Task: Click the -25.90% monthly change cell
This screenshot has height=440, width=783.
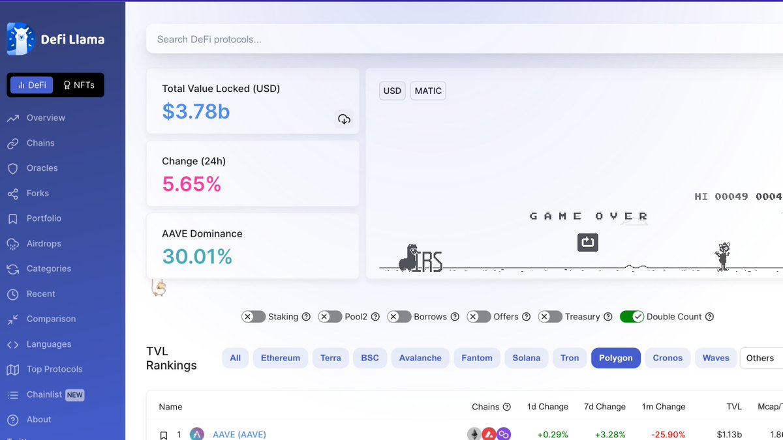Action: pyautogui.click(x=668, y=435)
